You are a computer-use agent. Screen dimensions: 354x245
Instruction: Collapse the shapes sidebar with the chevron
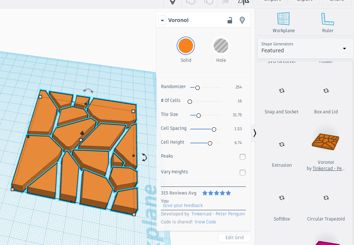click(254, 133)
